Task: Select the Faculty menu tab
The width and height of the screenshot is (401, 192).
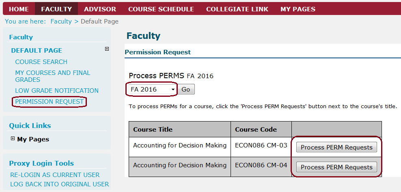Action: coord(56,9)
